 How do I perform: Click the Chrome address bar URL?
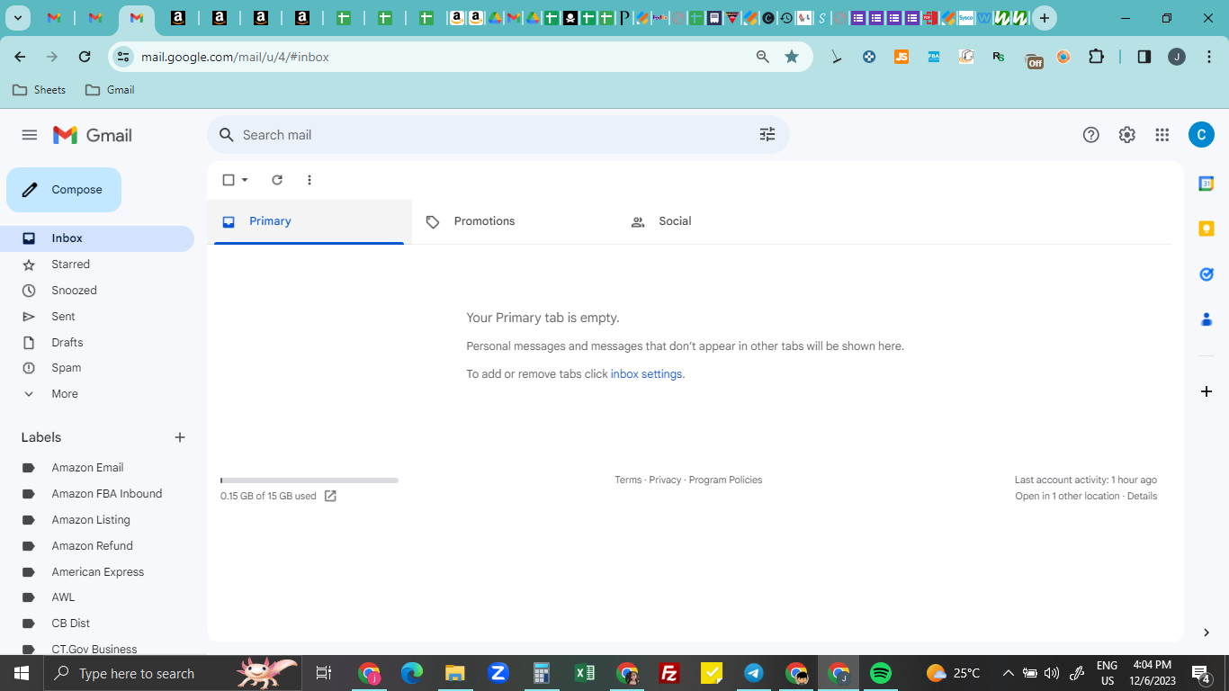pyautogui.click(x=235, y=57)
